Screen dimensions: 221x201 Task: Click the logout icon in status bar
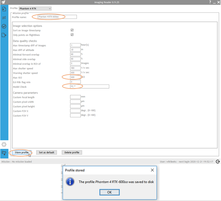coord(218,161)
